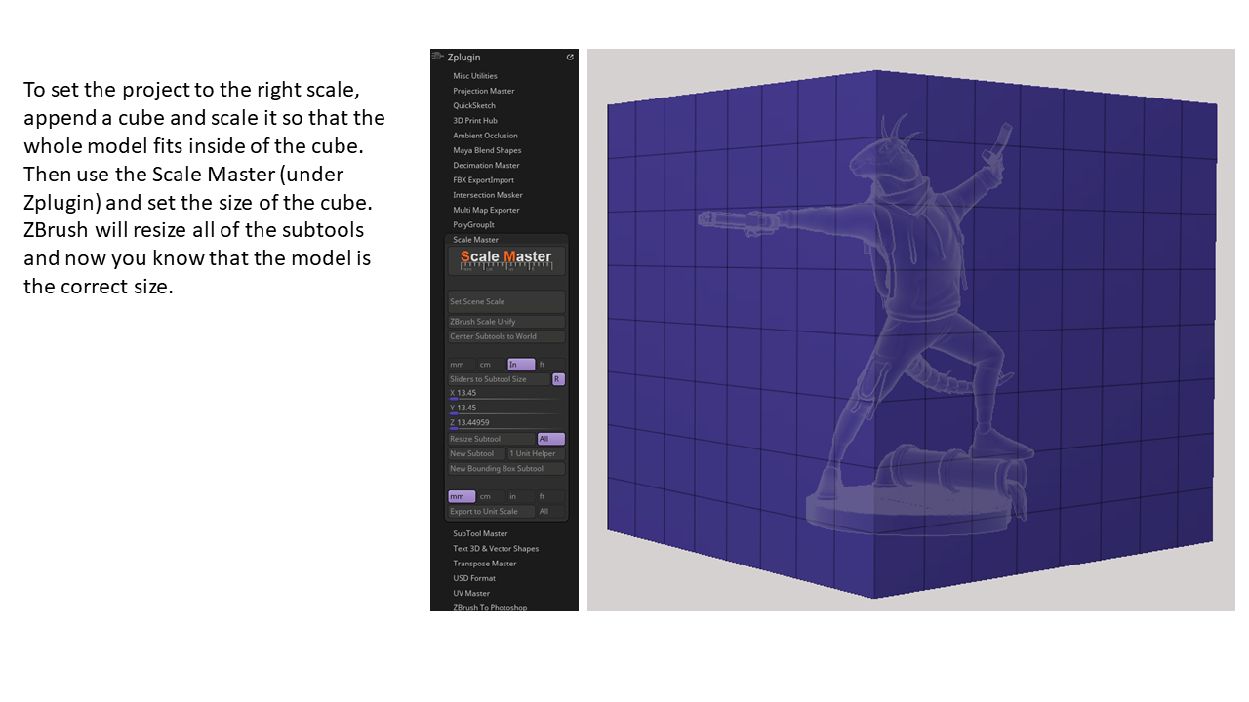Click Center Subtools to World button

[x=506, y=336]
